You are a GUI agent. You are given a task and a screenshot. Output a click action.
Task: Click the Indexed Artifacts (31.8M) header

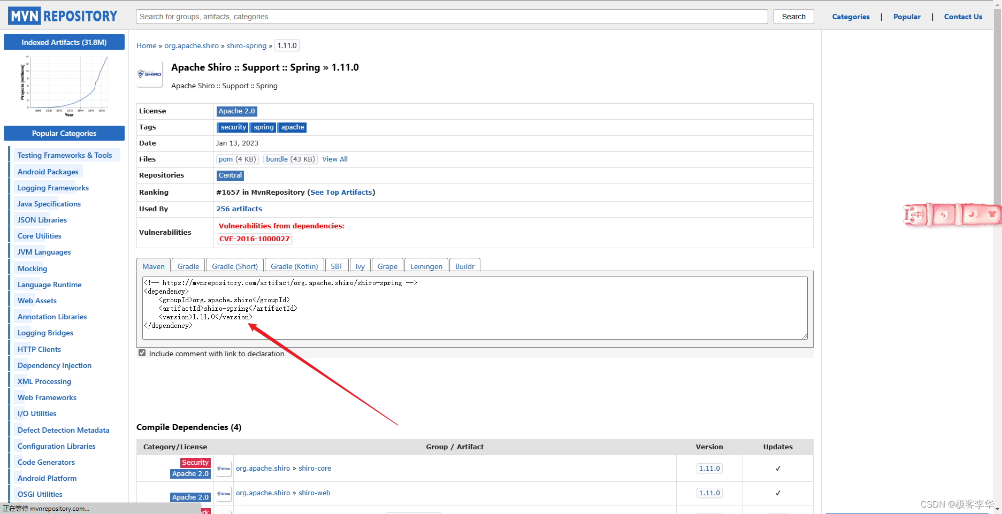tap(64, 42)
